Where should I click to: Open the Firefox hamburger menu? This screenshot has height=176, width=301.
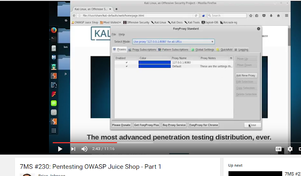point(286,16)
